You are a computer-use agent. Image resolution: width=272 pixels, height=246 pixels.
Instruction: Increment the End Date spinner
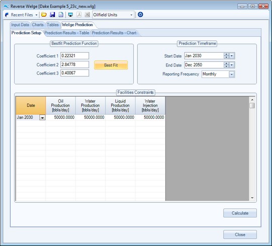(x=226, y=63)
